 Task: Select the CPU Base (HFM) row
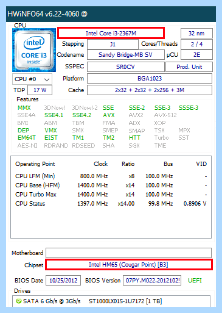point(111,185)
